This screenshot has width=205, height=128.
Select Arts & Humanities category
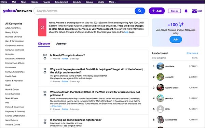(x=13, y=28)
